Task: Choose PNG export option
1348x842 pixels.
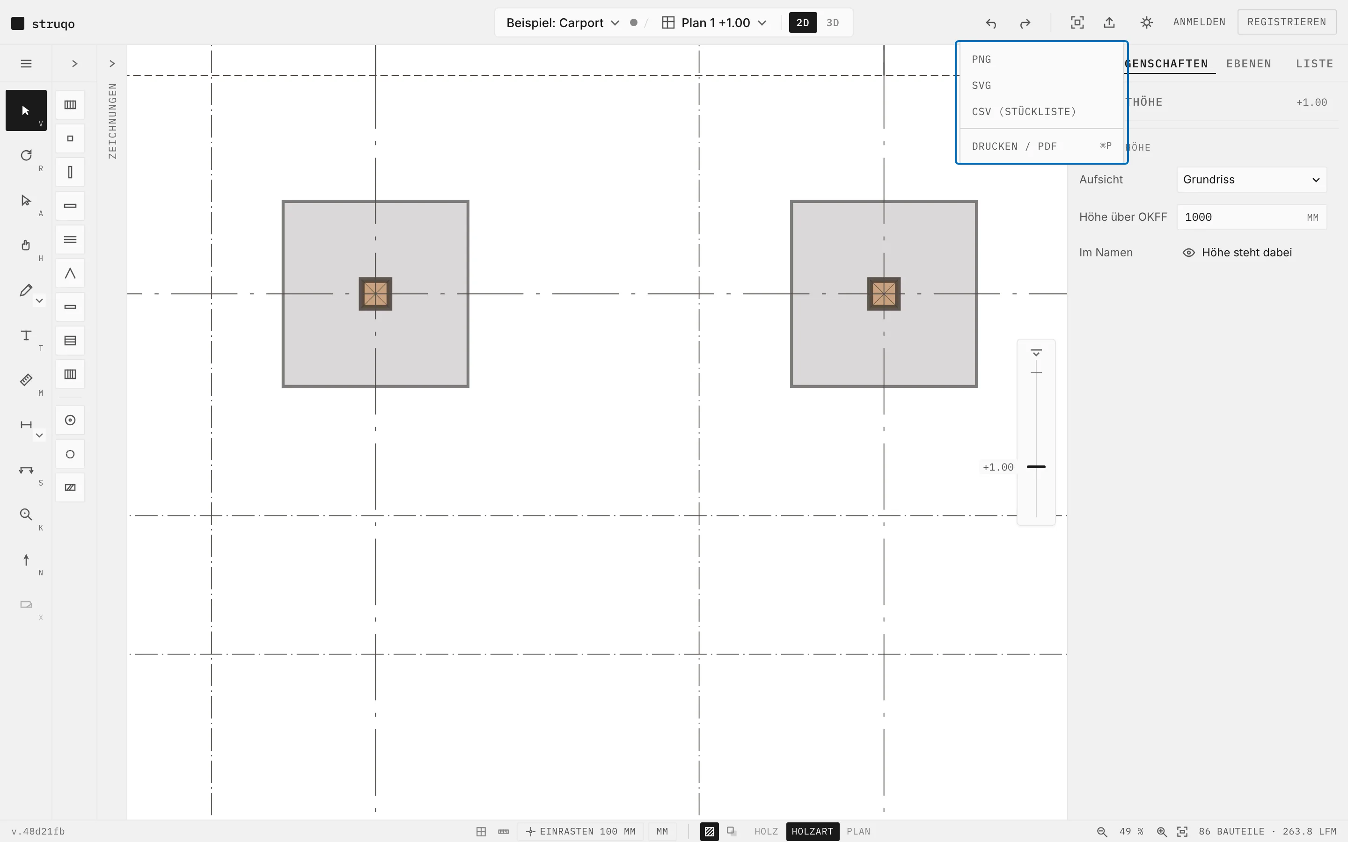Action: pyautogui.click(x=1041, y=59)
